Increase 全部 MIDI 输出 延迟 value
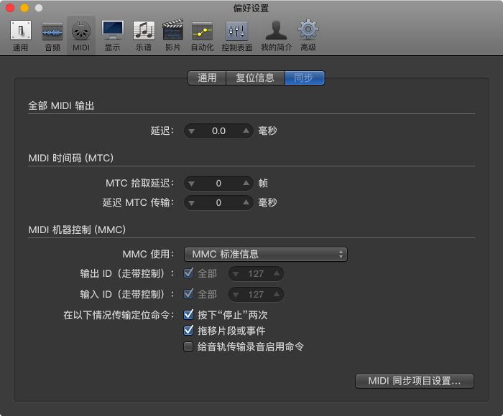Image resolution: width=503 pixels, height=416 pixels. click(x=246, y=131)
